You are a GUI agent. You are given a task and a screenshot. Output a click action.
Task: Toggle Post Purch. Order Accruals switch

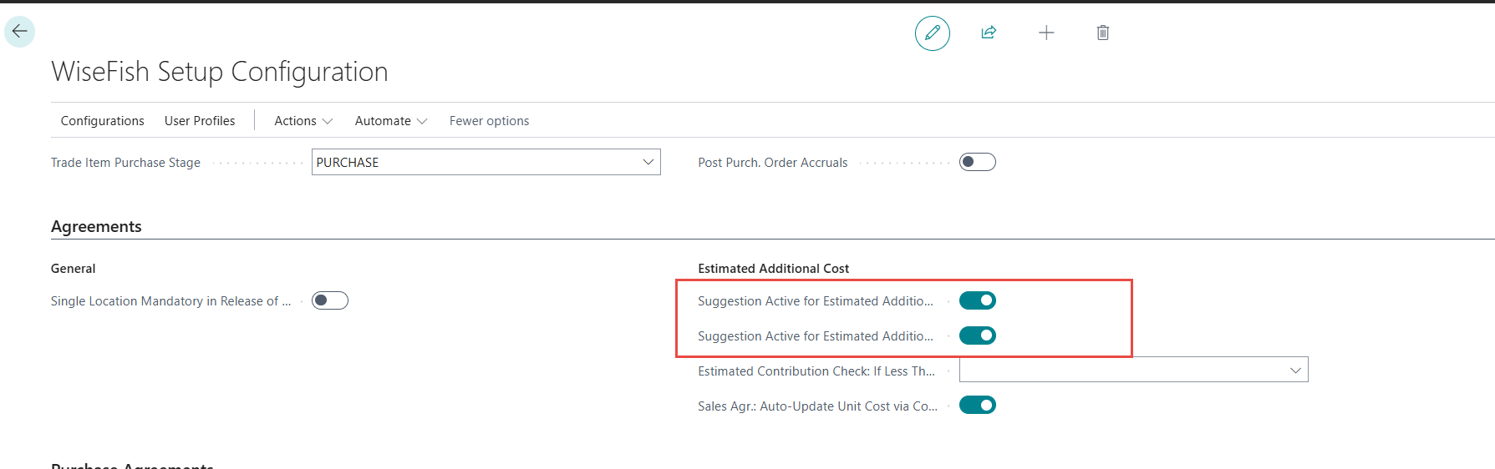coord(977,162)
